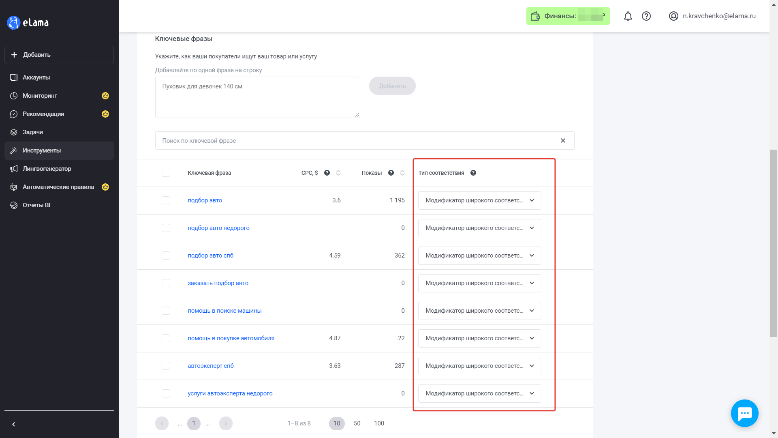Click the crown icon next to Автоматические правила
Image resolution: width=778 pixels, height=438 pixels.
(x=105, y=187)
